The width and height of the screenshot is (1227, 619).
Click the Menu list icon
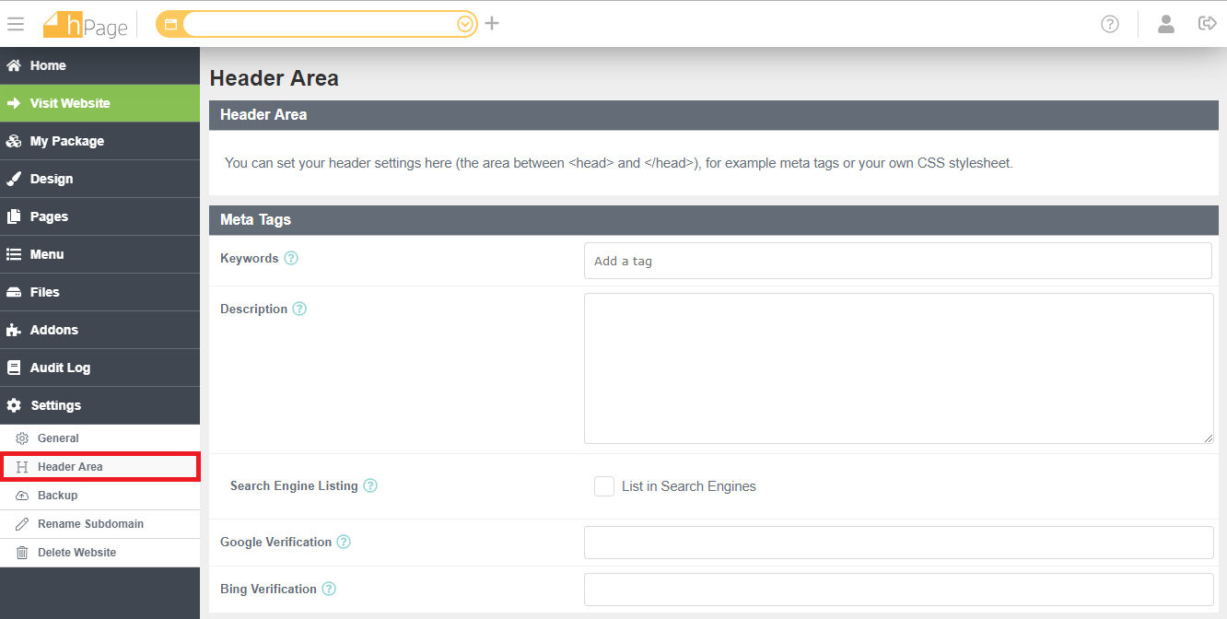point(14,254)
